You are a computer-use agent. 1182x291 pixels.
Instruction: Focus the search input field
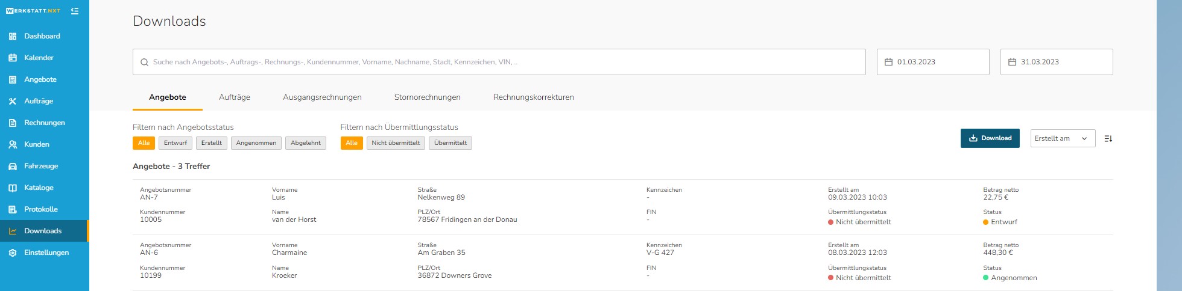499,62
